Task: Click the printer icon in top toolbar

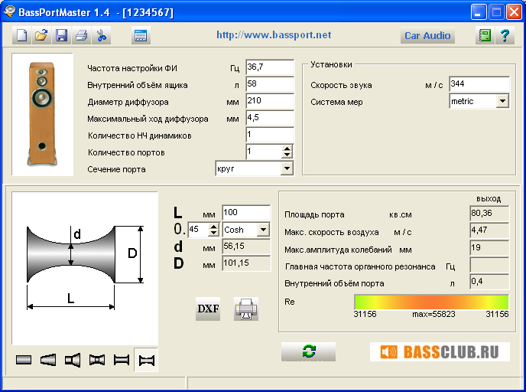Action: [81, 35]
